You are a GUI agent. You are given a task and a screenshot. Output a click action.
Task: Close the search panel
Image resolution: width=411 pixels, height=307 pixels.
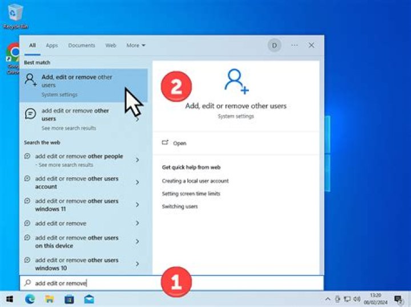[x=311, y=46]
